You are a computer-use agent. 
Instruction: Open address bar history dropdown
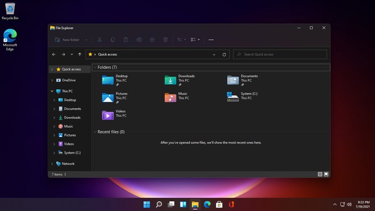tap(214, 55)
